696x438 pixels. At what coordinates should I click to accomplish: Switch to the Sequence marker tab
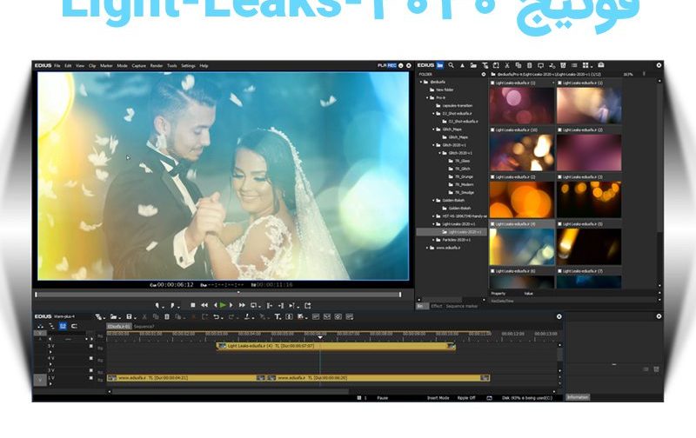(462, 306)
